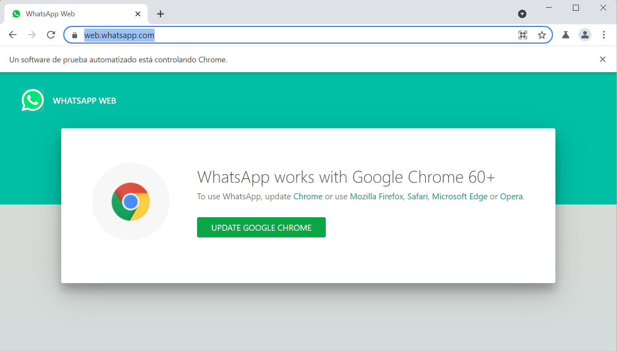View site info via the lock icon
The width and height of the screenshot is (617, 351).
pos(75,35)
